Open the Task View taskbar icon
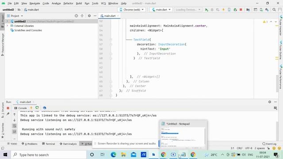Screen dimensions: 283x159 103,155
